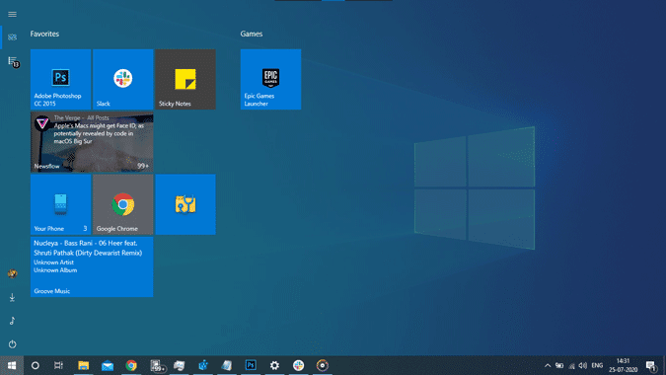Show pinned tiles view in Start sidebar
Image resolution: width=666 pixels, height=375 pixels.
[12, 37]
